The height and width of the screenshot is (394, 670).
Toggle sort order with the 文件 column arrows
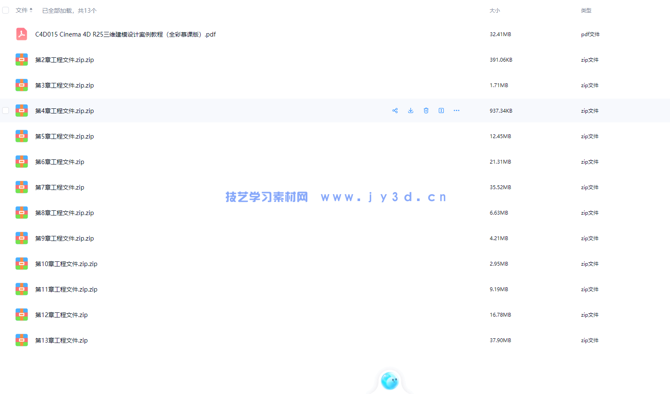click(31, 10)
